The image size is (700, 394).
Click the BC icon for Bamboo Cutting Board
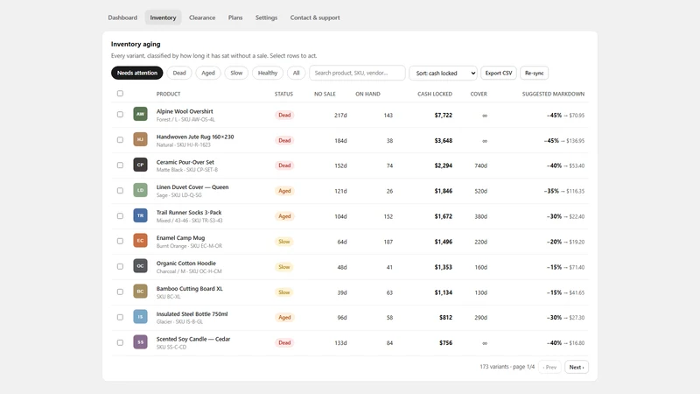(x=140, y=292)
